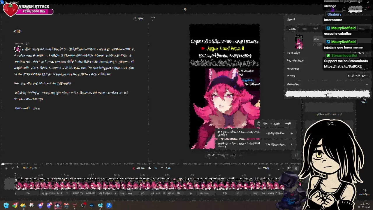Viewport: 373px width, 210px height.
Task: Click the 'escuche caballas' chat message
Action: tap(338, 34)
